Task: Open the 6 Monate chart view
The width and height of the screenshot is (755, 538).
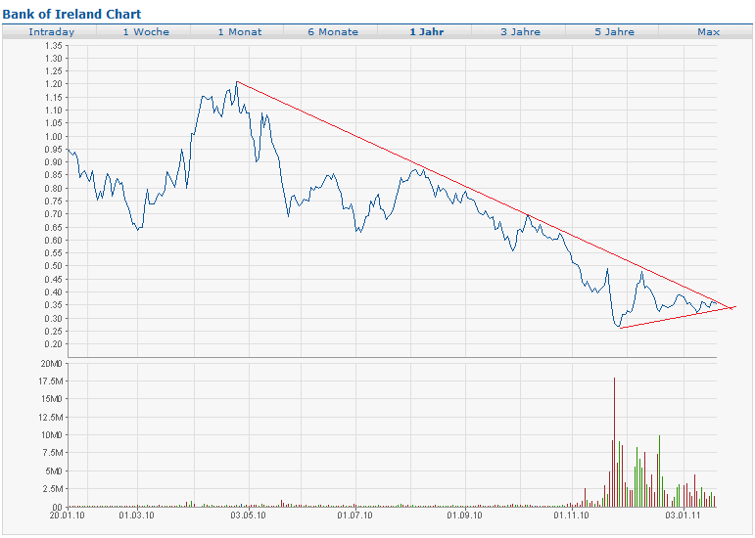Action: click(333, 32)
